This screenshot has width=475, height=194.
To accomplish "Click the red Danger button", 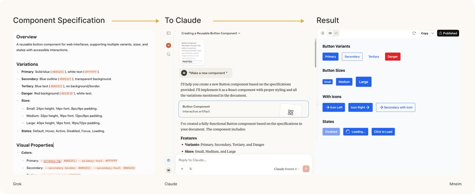I will [x=393, y=57].
